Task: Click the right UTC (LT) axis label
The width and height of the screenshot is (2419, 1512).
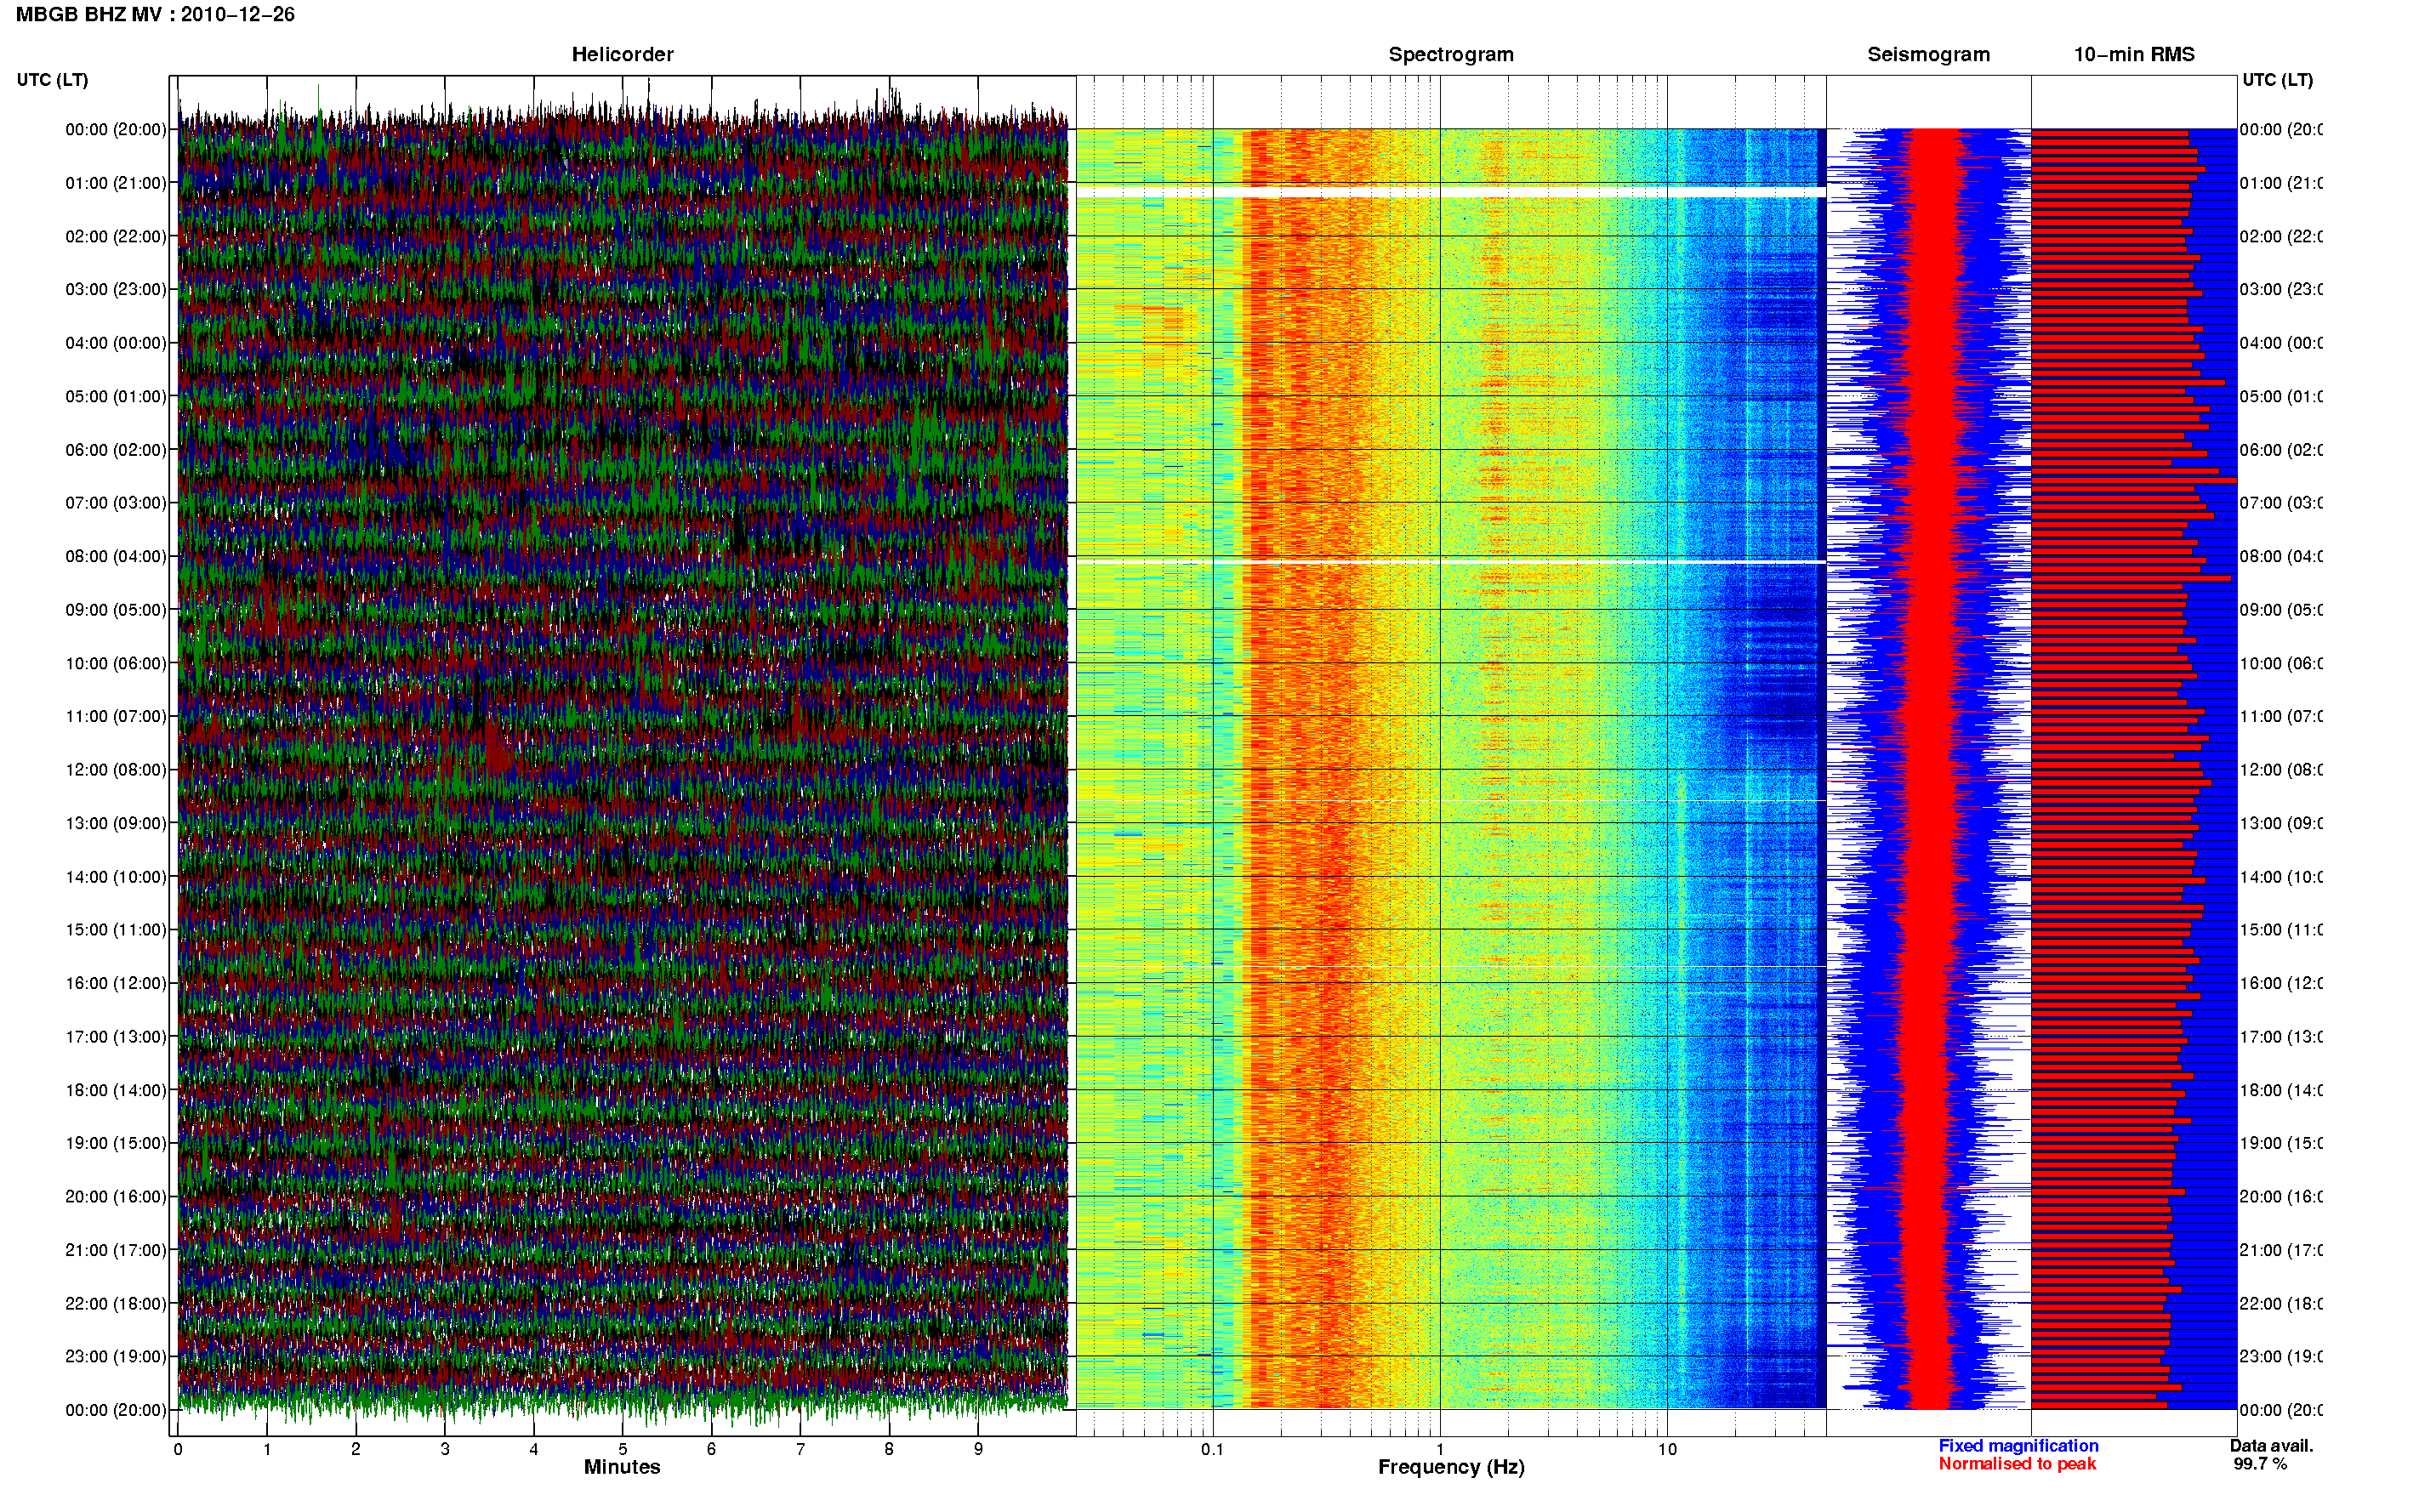Action: tap(2277, 80)
